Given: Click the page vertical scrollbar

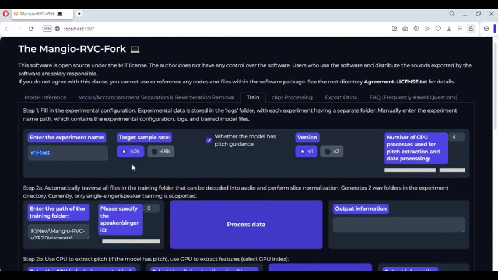Looking at the screenshot, I should (x=495, y=86).
